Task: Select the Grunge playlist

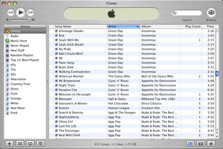Action: pos(25,98)
